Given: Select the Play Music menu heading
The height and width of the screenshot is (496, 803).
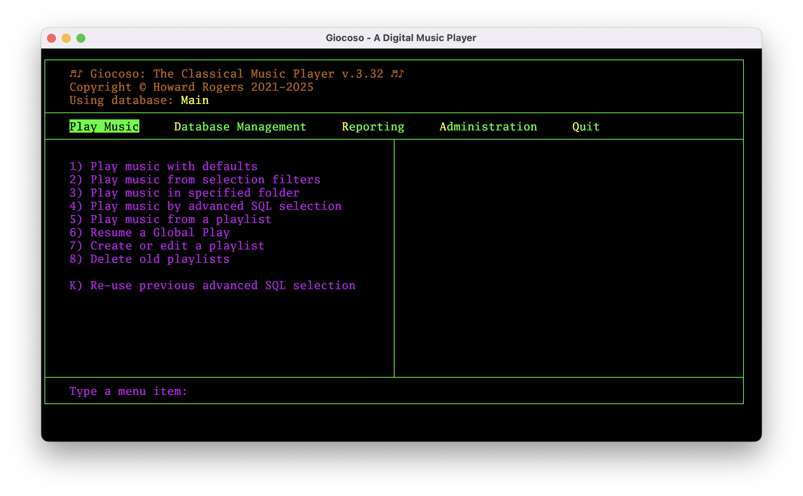Looking at the screenshot, I should (x=104, y=126).
